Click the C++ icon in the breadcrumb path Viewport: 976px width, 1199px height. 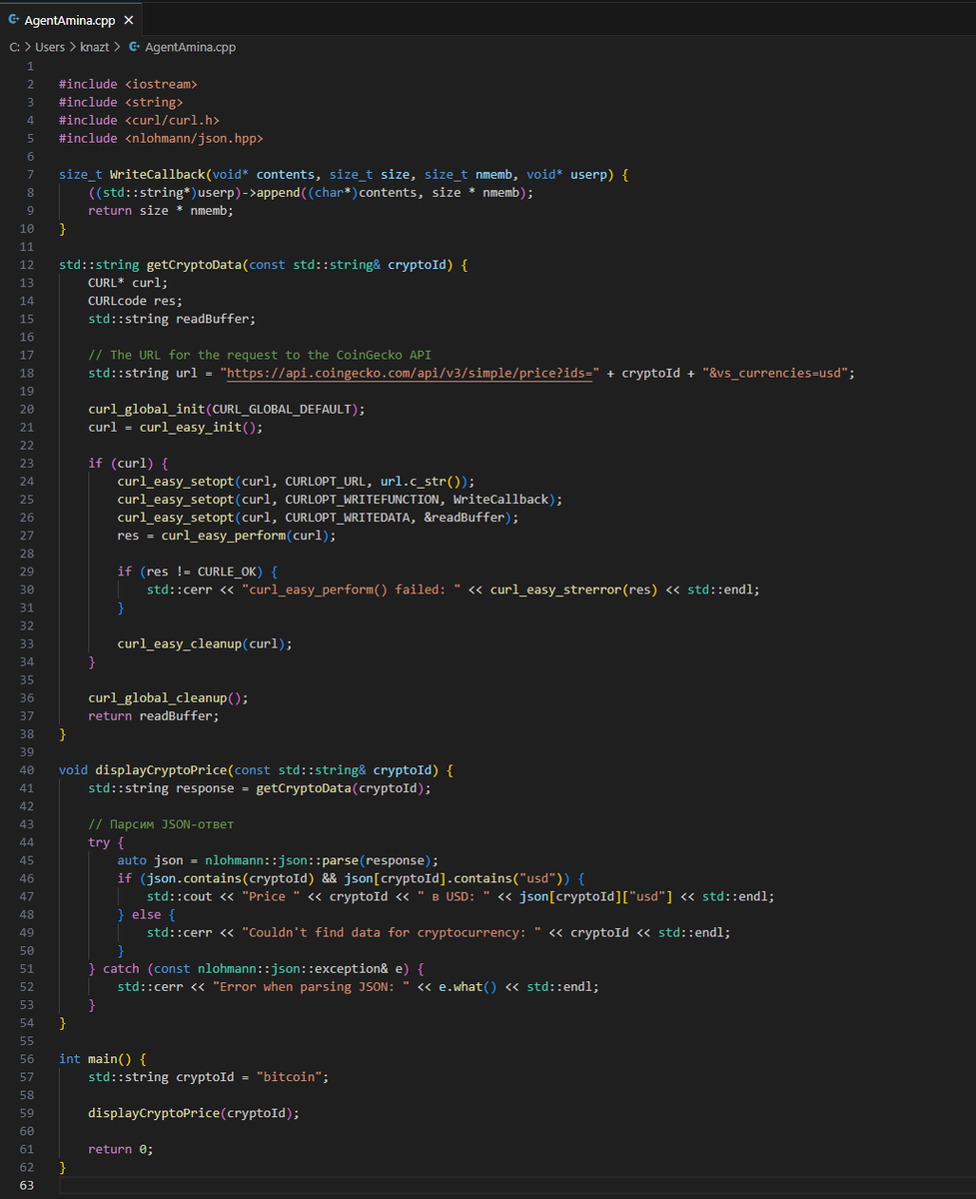(133, 47)
